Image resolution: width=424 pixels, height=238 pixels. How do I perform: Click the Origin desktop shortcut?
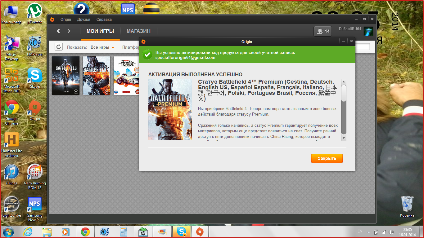click(35, 111)
